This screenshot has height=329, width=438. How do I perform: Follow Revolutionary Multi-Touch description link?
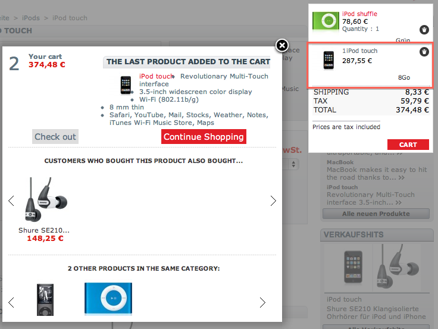[x=371, y=198]
